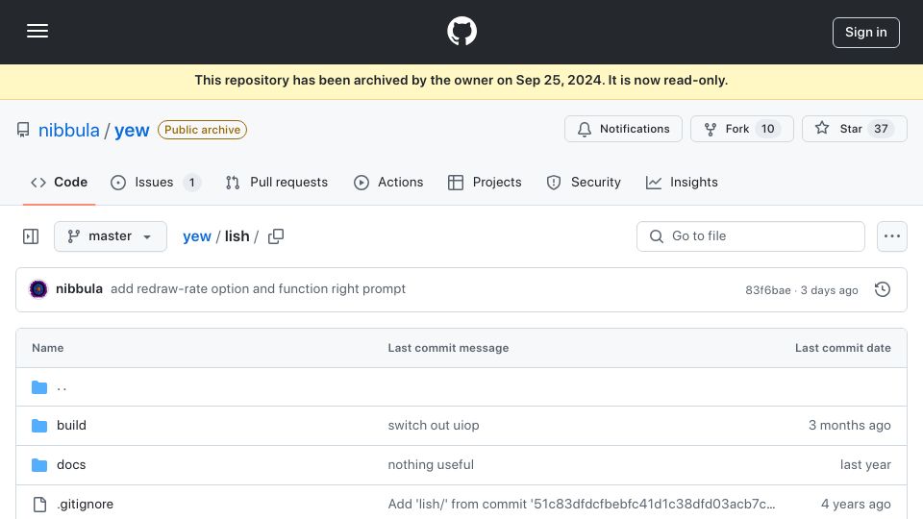The width and height of the screenshot is (923, 519).
Task: Star the repository
Action: click(x=854, y=129)
